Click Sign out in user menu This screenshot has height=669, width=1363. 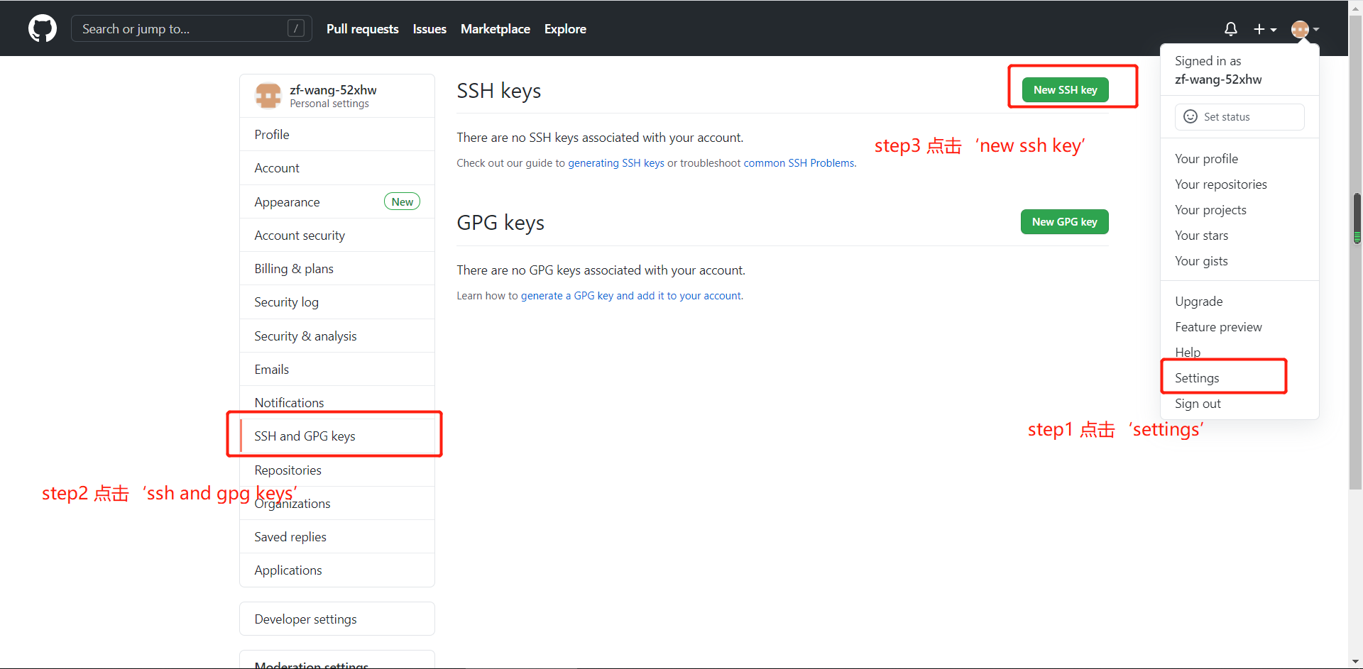point(1239,404)
